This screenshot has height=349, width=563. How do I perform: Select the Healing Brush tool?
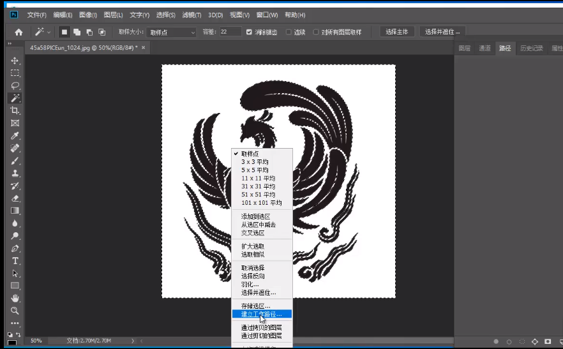click(x=15, y=148)
